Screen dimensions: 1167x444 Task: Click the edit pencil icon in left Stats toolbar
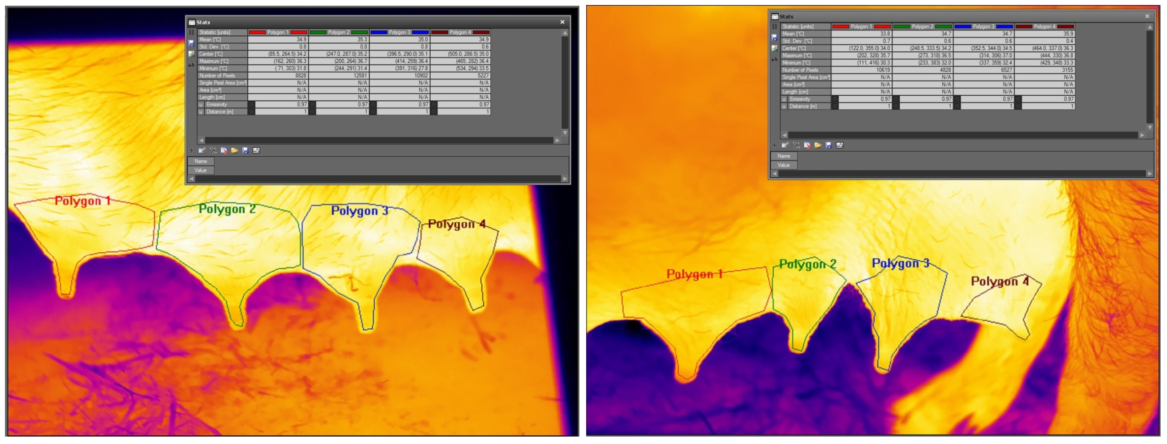coord(202,150)
